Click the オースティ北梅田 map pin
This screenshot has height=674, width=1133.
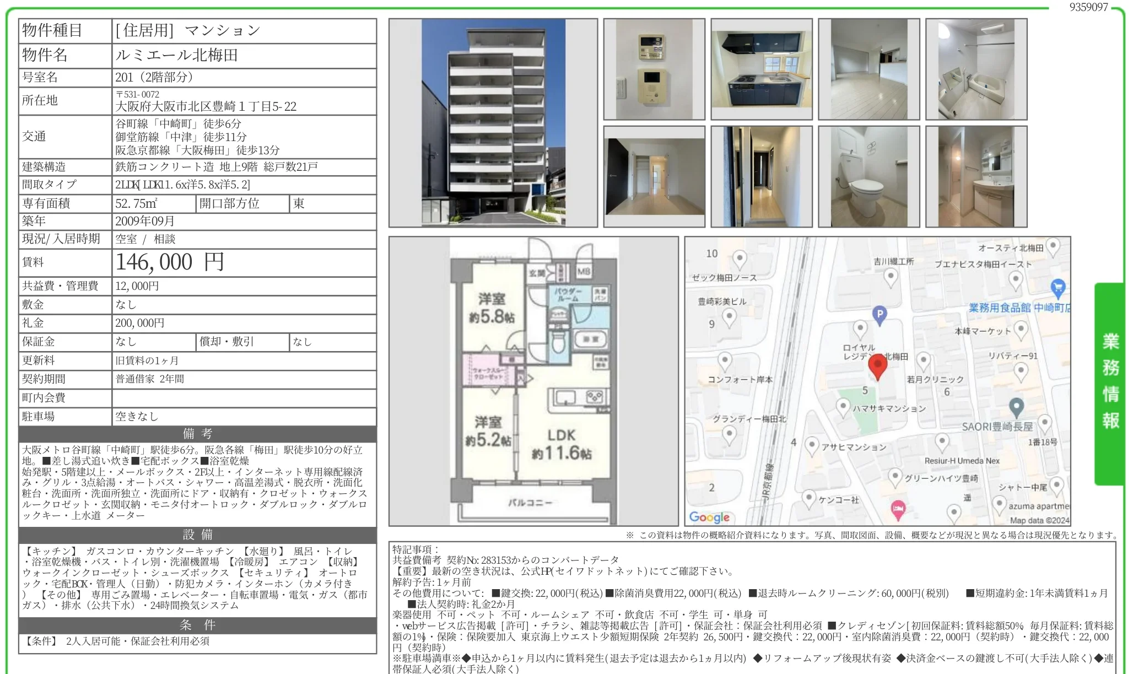(x=1053, y=246)
